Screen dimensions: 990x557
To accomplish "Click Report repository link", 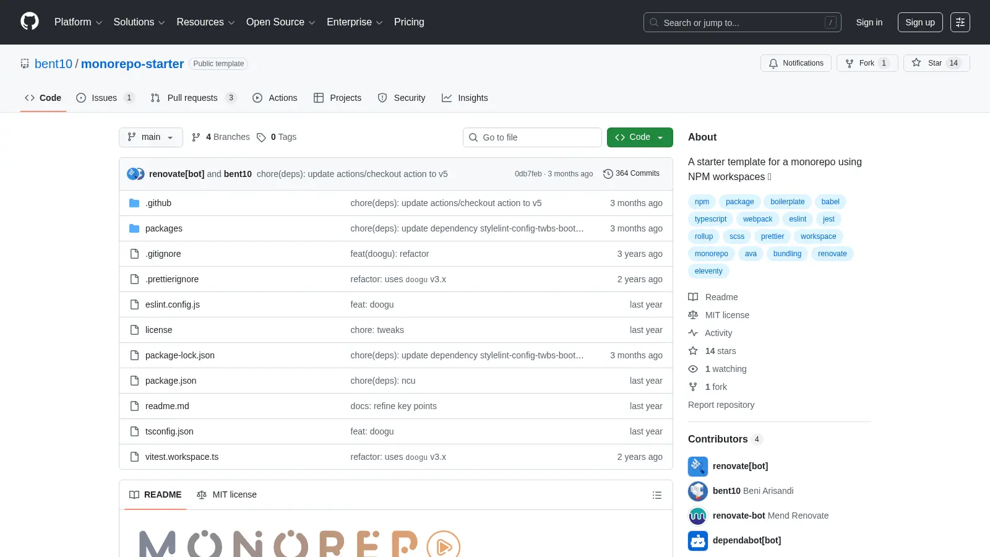I will click(x=721, y=405).
